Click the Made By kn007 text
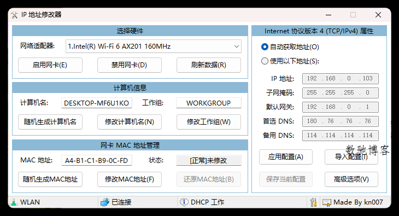 click(x=358, y=202)
